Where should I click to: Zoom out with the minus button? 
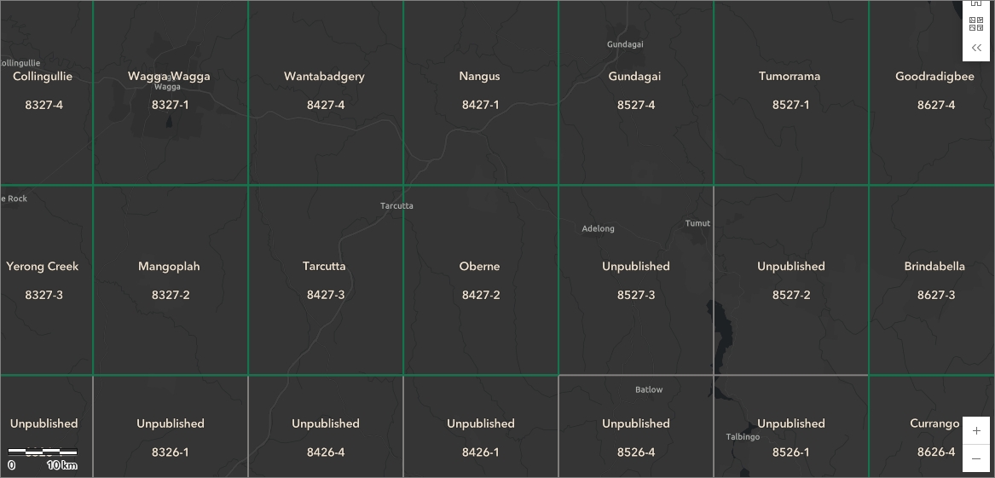tap(976, 458)
